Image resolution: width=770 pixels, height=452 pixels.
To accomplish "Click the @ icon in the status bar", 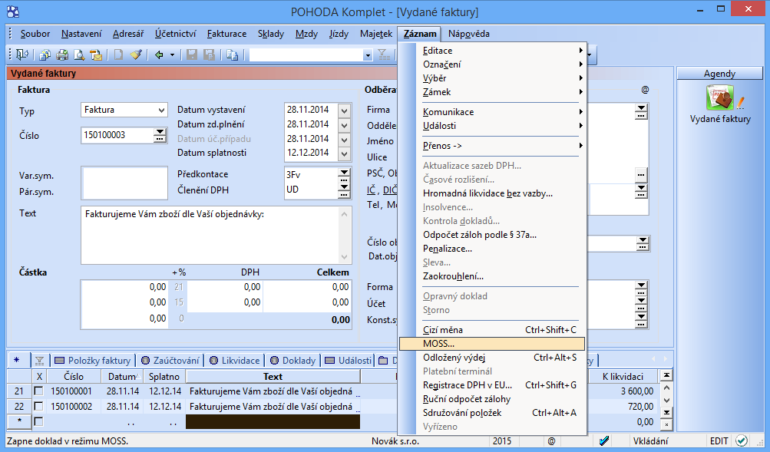I will click(551, 441).
